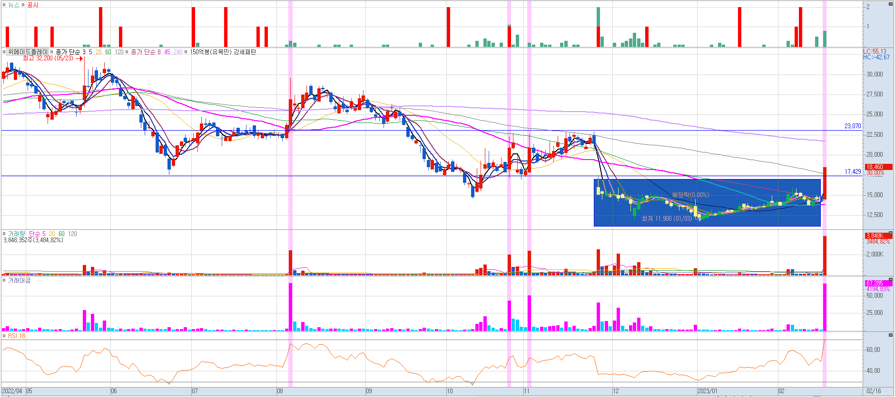This screenshot has width=895, height=397.
Task: Click the square marker before 150억봉(유목민) 강세패턴
Action: coord(187,52)
